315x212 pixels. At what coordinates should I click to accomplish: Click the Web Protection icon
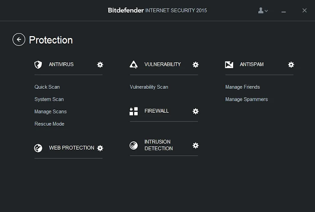[38, 148]
